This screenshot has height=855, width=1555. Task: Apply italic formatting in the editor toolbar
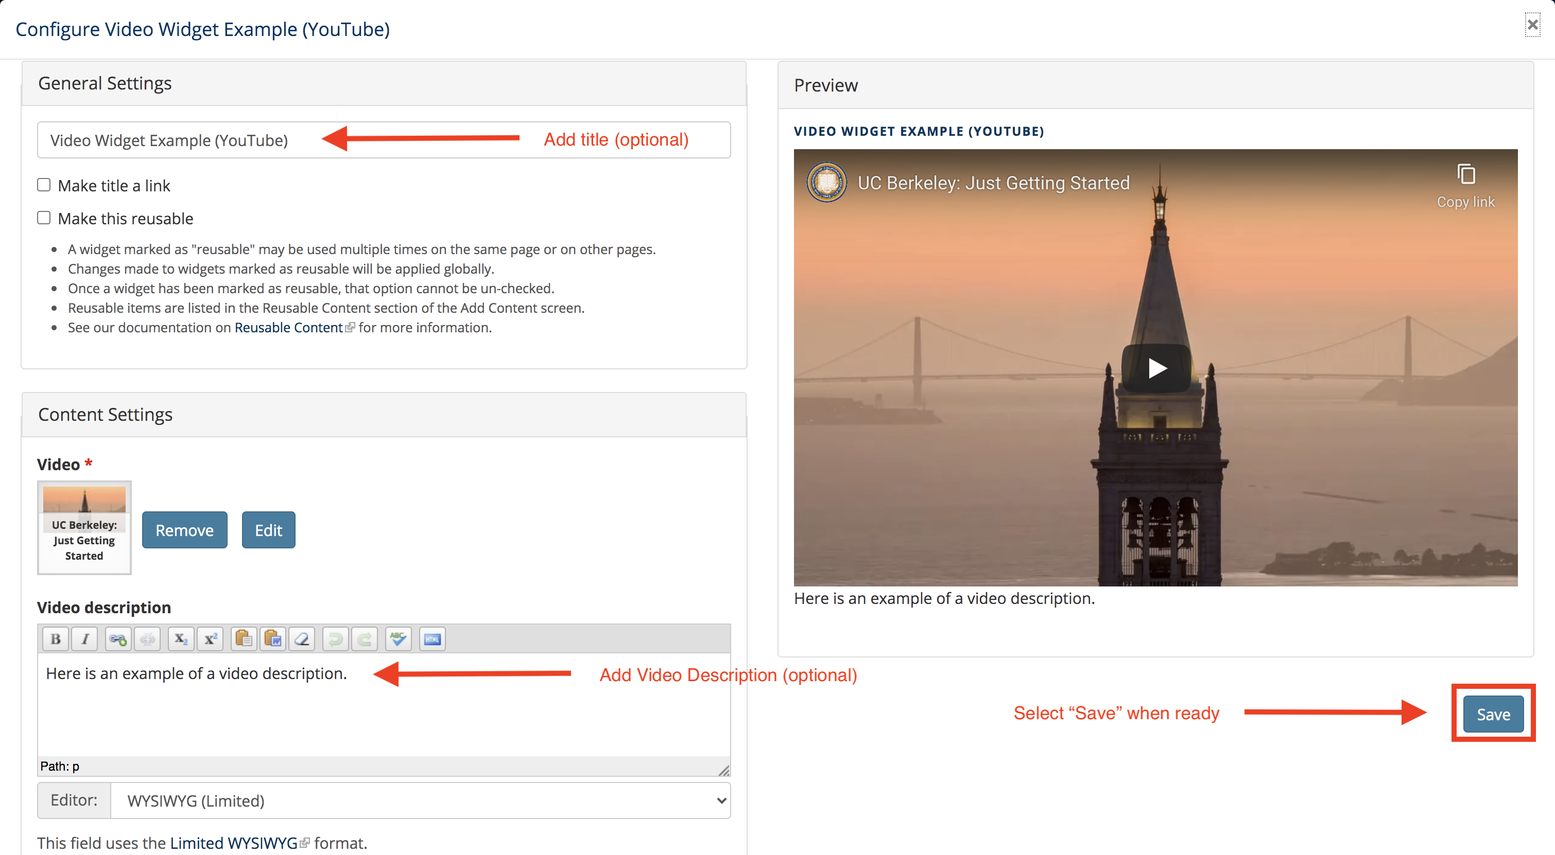coord(84,638)
